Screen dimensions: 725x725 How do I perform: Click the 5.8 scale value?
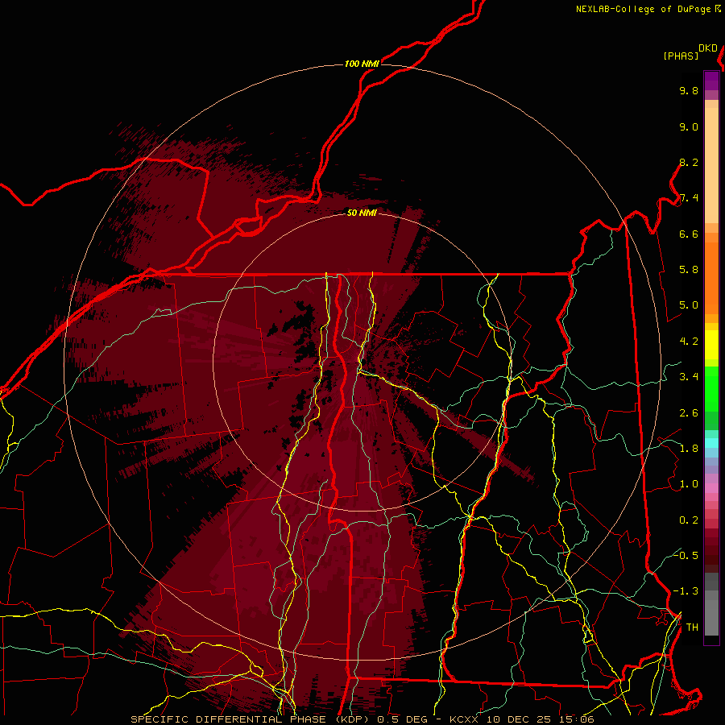[x=689, y=270]
